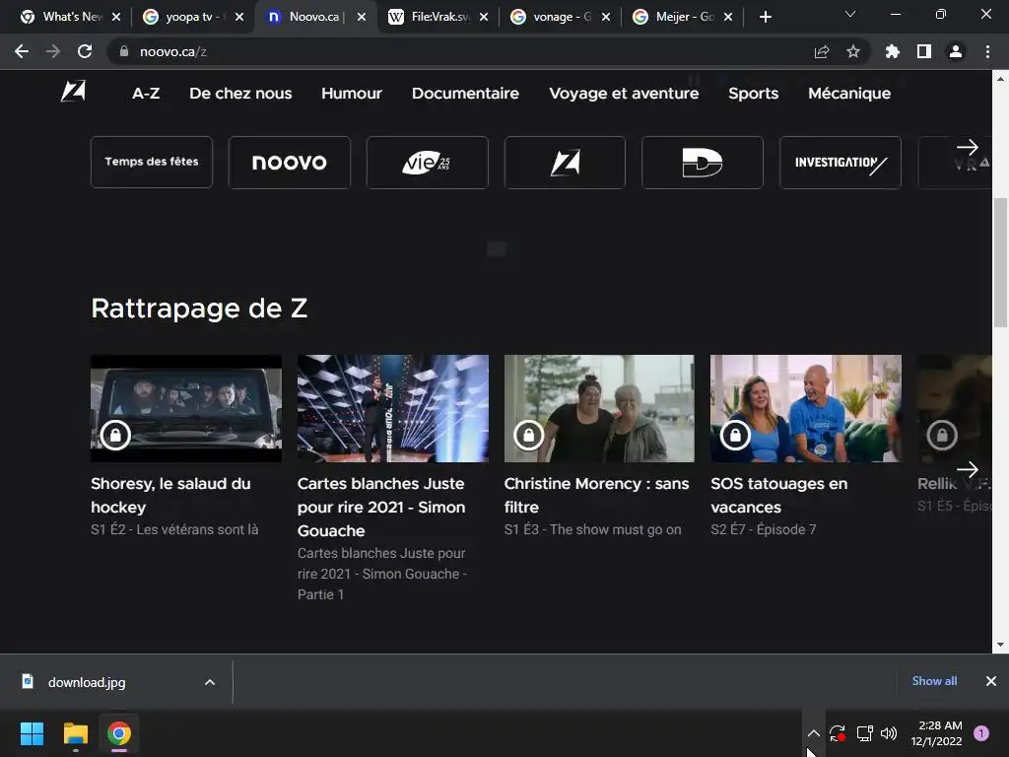Screen dimensions: 1009x757
Task: Open Chrome's three-dot menu
Action: point(987,51)
